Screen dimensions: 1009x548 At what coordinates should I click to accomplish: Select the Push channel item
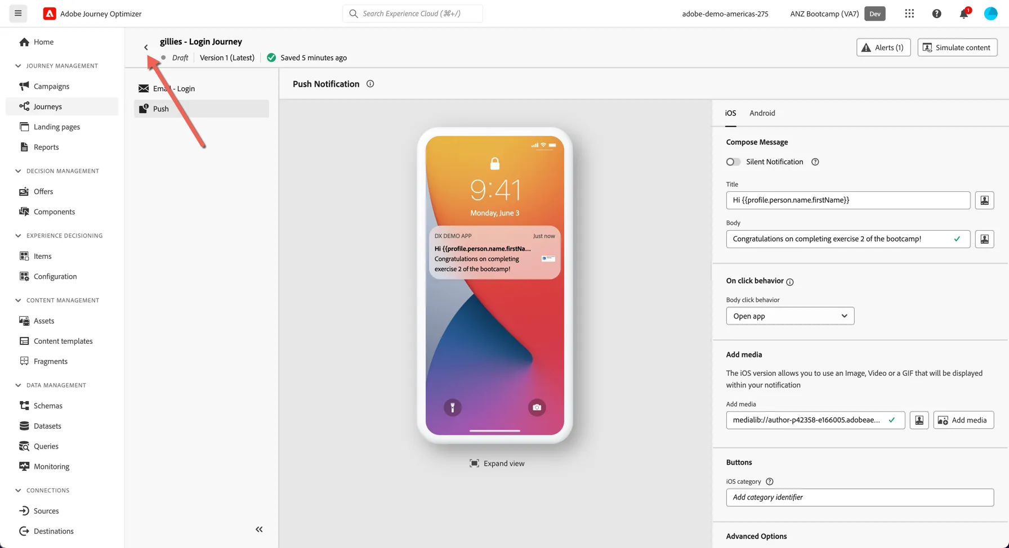point(202,109)
